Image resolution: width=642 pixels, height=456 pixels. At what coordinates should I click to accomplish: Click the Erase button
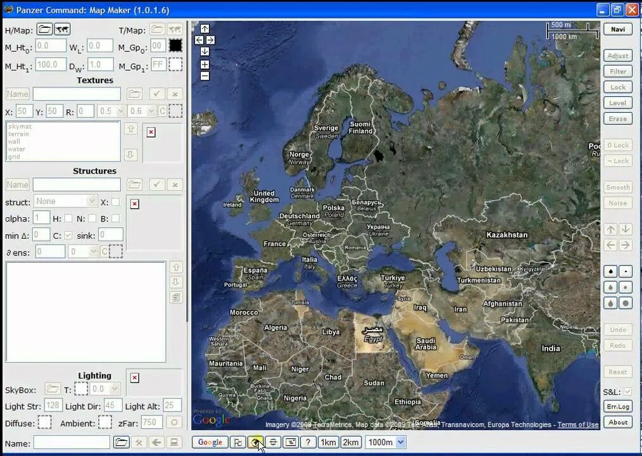[x=618, y=119]
